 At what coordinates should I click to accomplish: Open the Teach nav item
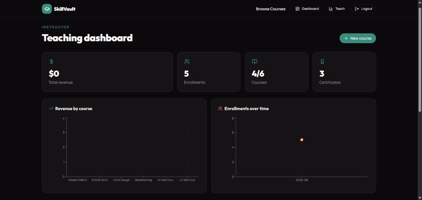(337, 9)
